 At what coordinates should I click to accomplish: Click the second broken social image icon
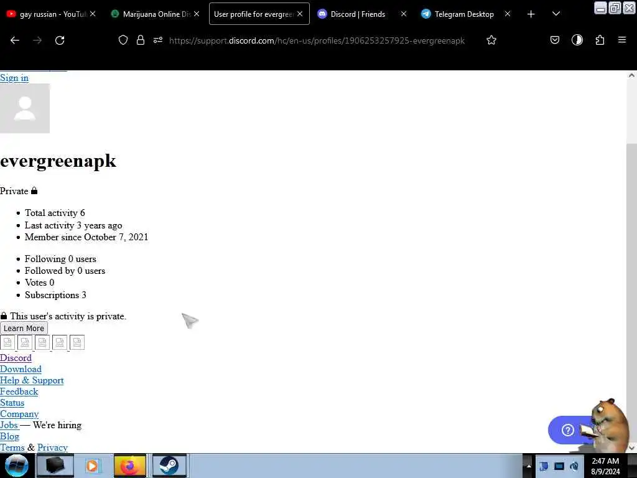pos(25,343)
